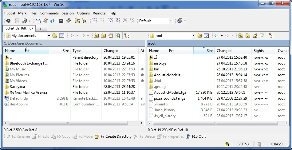The width and height of the screenshot is (292, 150).
Task: Refresh the remote panel
Action: pyautogui.click(x=262, y=36)
